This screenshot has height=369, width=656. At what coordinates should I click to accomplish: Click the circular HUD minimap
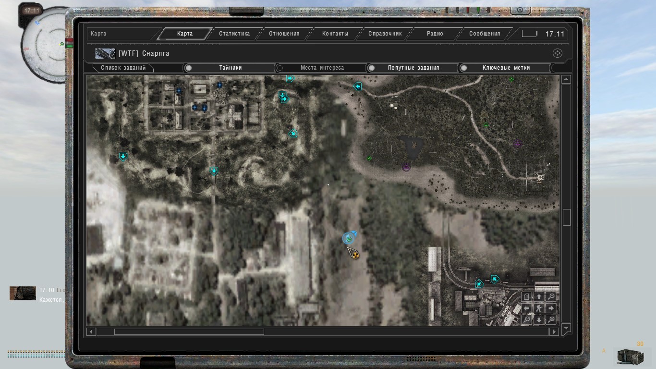point(45,44)
